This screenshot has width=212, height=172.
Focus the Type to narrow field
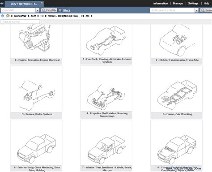(x=21, y=22)
